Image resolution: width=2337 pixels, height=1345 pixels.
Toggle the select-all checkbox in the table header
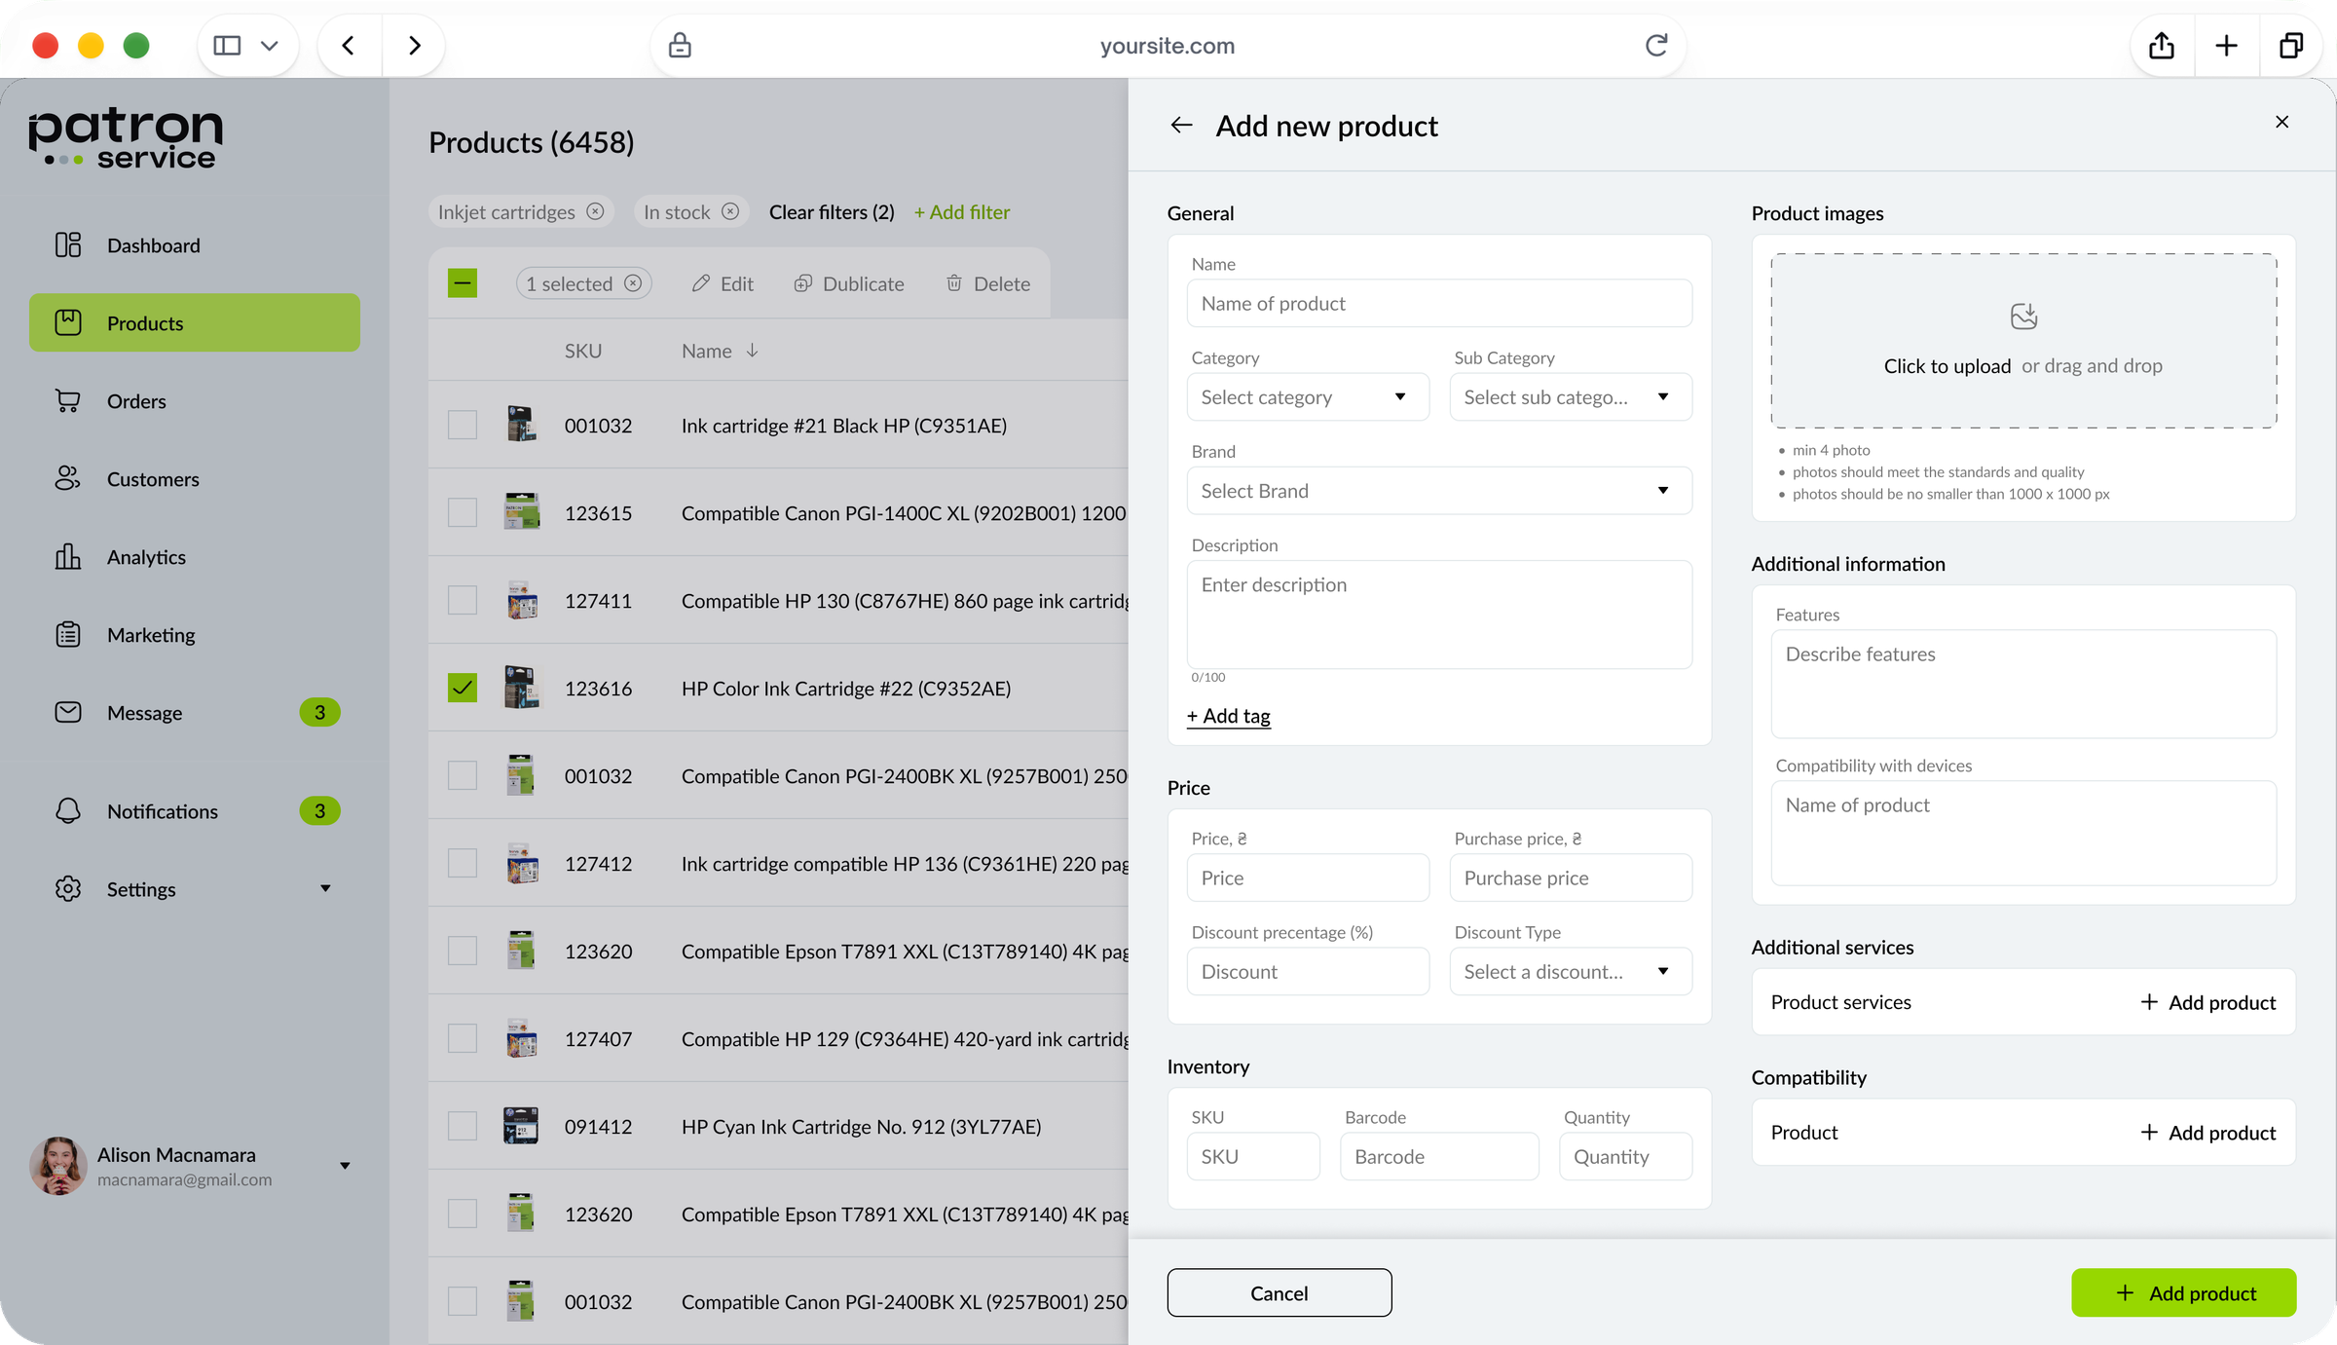[463, 283]
